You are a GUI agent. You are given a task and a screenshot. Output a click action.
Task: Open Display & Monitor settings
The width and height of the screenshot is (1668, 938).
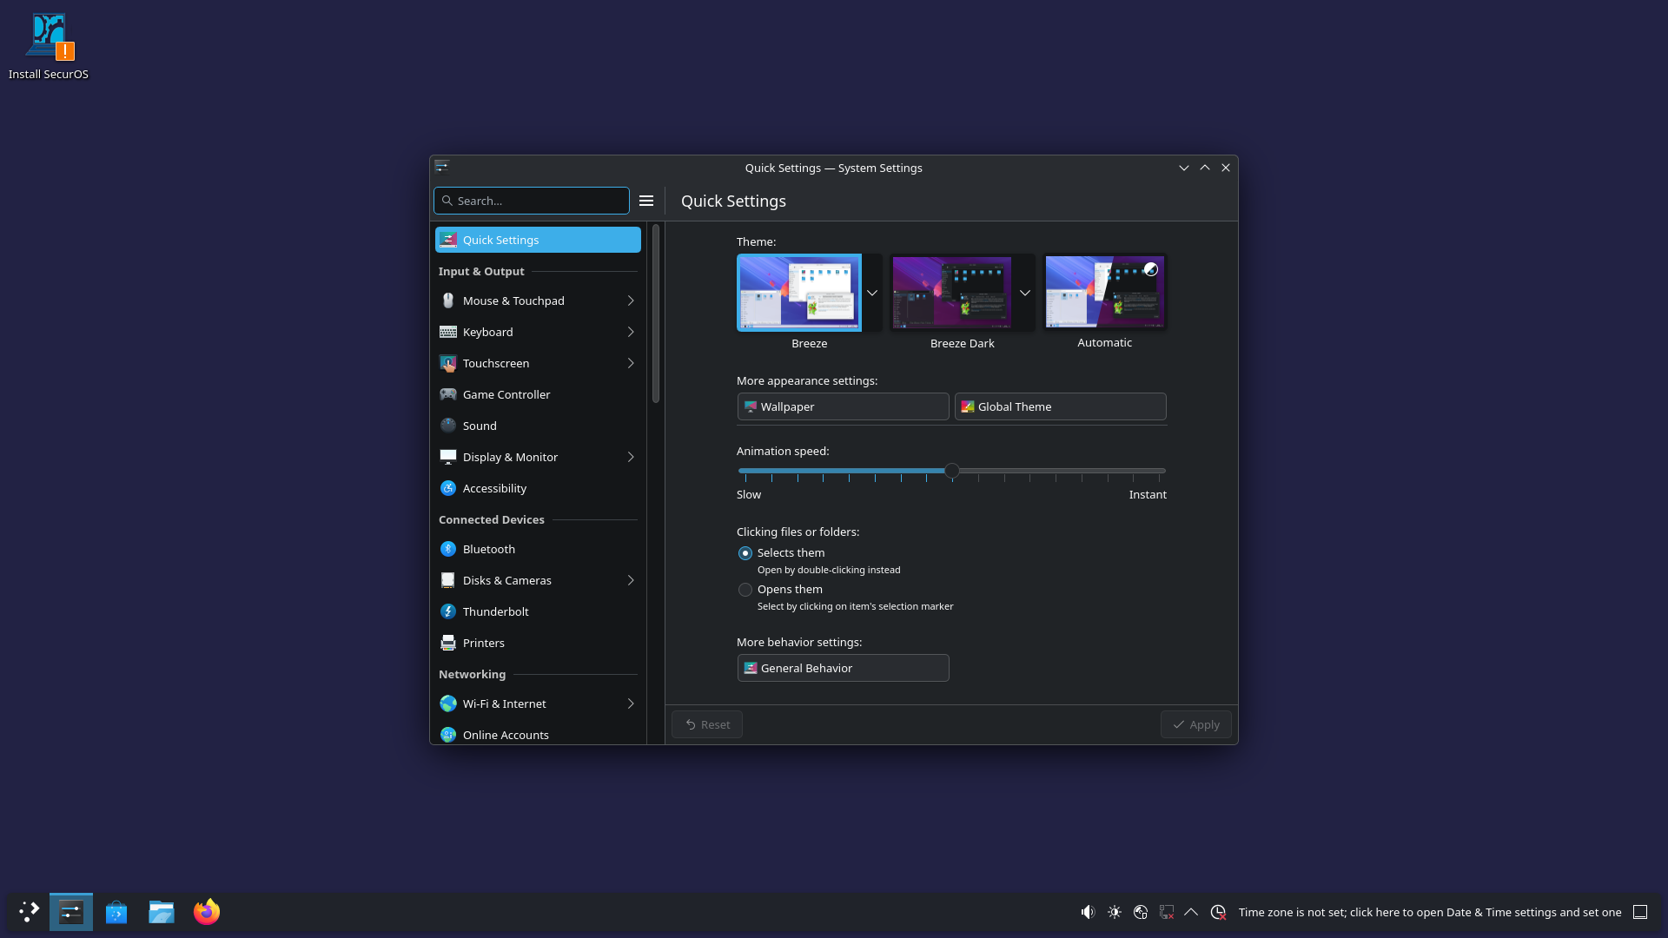[510, 457]
